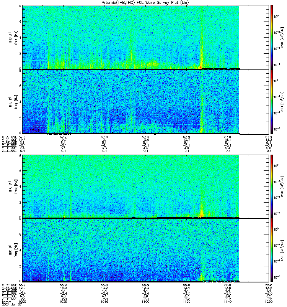Click X_RE_GSE row label under THB panels
This screenshot has height=307, width=287.
pyautogui.click(x=9, y=137)
